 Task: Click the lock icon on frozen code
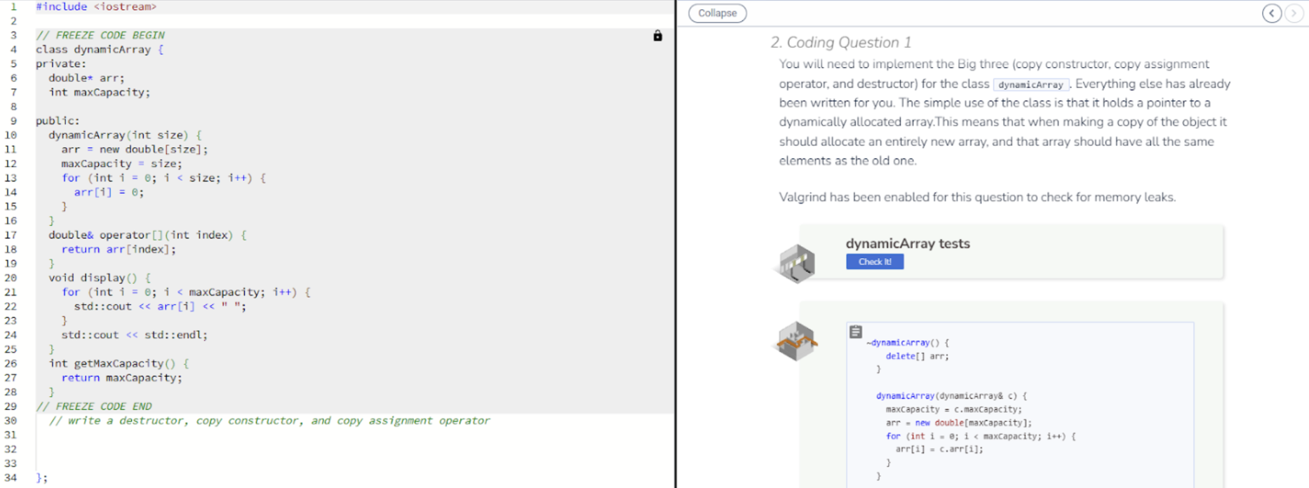point(657,36)
